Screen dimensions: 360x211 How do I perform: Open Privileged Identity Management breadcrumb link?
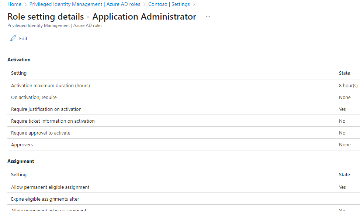[x=85, y=4]
